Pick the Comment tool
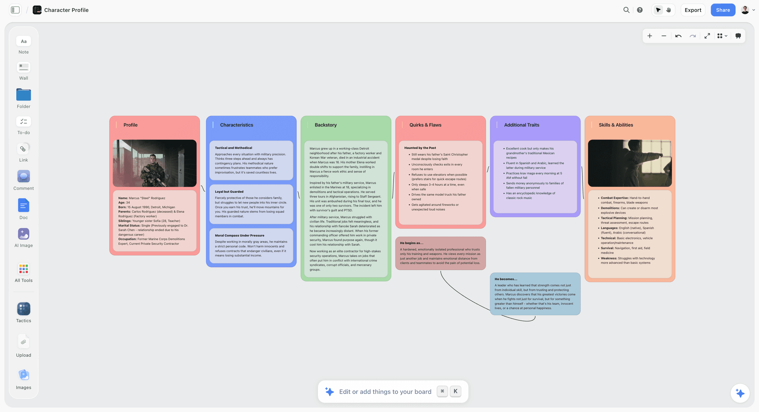Image resolution: width=759 pixels, height=412 pixels. click(x=23, y=180)
